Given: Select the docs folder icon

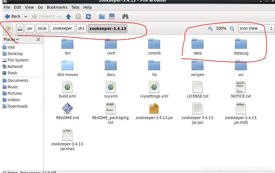Looking at the screenshot, I should tap(111, 65).
